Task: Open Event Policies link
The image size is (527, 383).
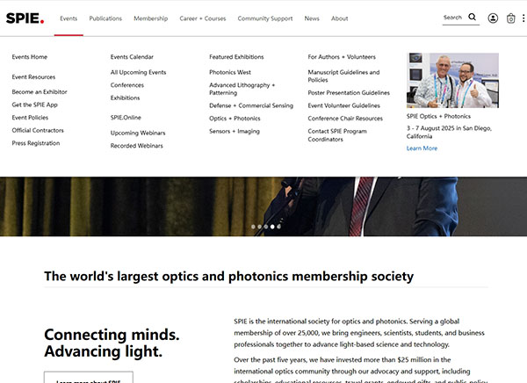Action: point(30,118)
